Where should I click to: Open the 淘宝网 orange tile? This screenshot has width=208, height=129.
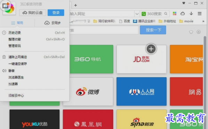point(186,59)
